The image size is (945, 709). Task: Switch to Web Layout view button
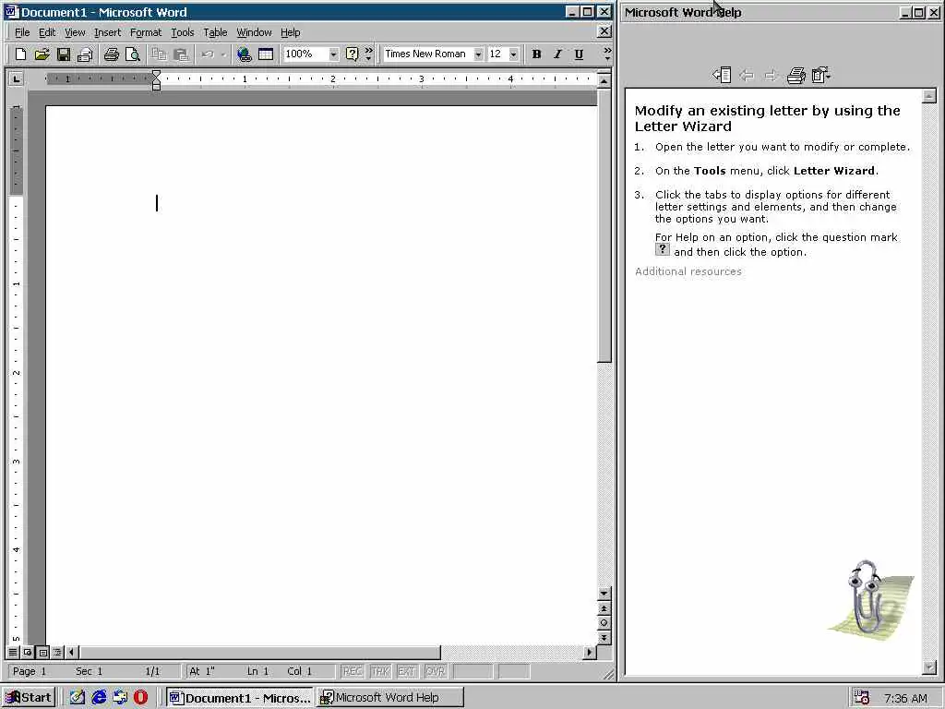pyautogui.click(x=28, y=652)
